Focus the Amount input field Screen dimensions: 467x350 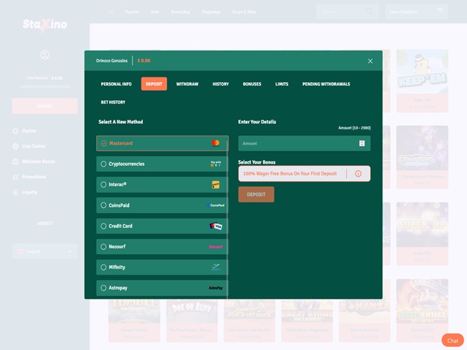pos(297,143)
